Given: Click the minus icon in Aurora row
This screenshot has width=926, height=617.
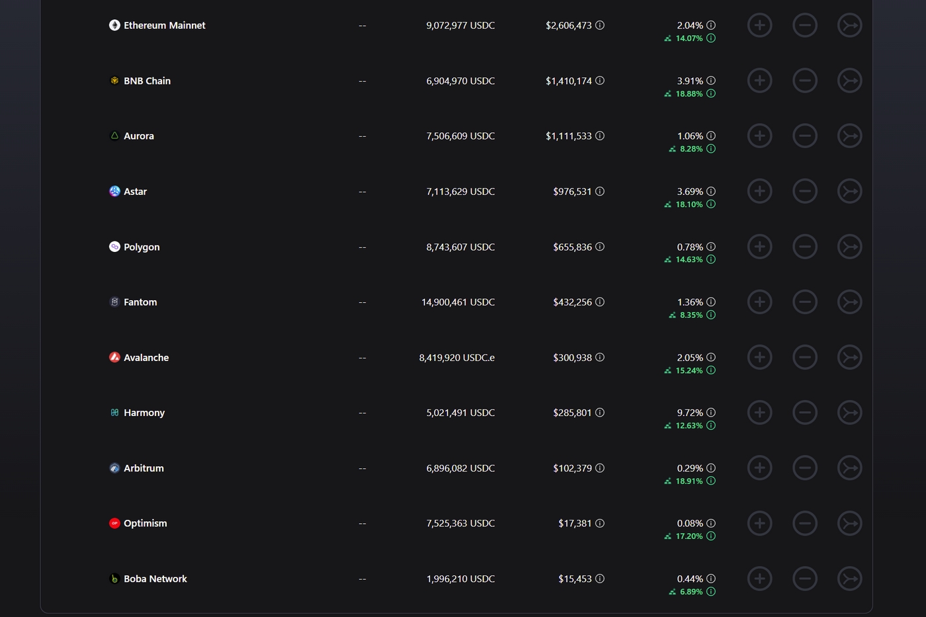Looking at the screenshot, I should pyautogui.click(x=804, y=136).
